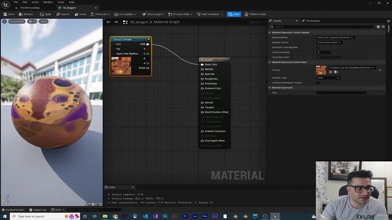Image resolution: width=392 pixels, height=220 pixels.
Task: Open the Preview State dropdown
Action: click(180, 14)
